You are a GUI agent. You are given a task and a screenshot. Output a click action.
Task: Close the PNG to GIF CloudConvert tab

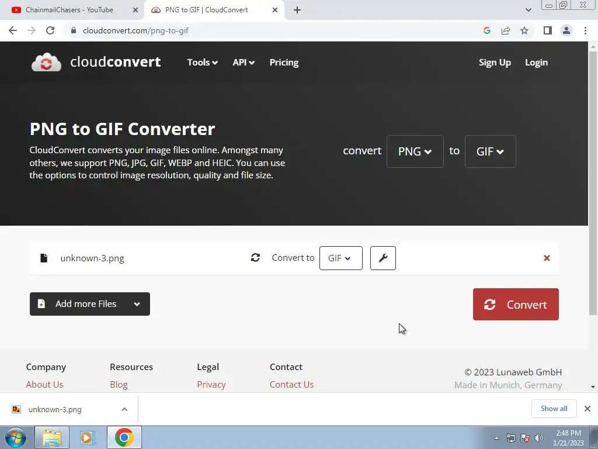point(275,10)
